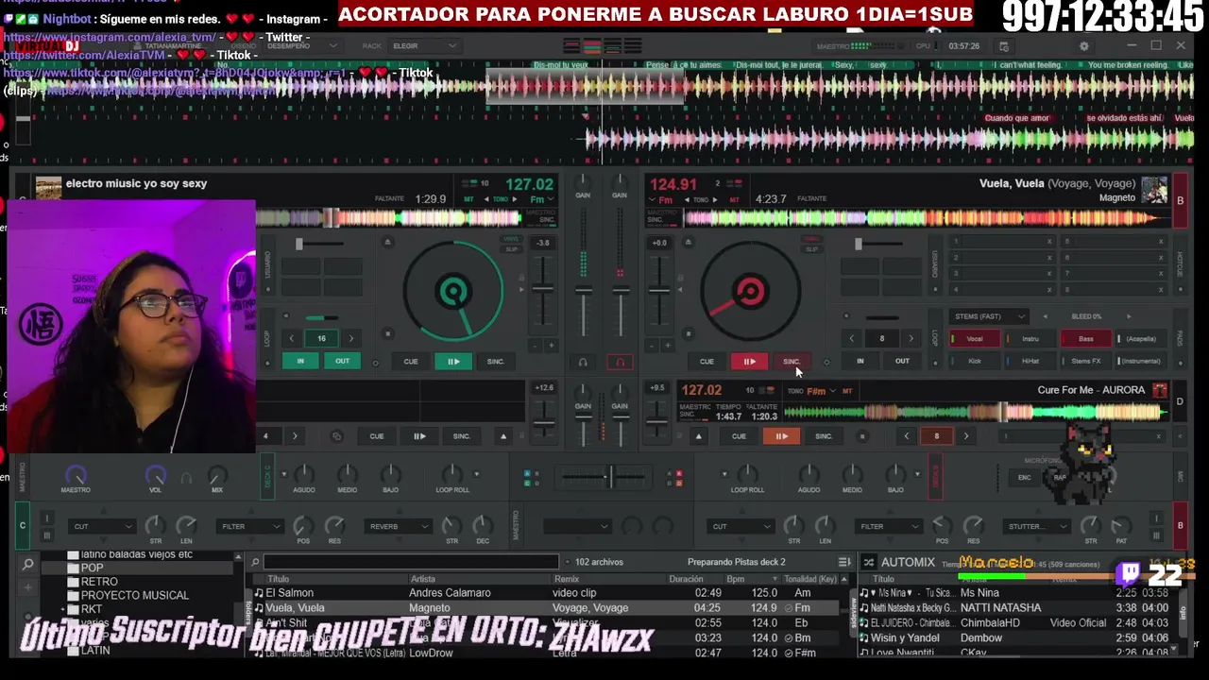Click the search magnifier in folder sidebar
1209x680 pixels.
click(x=27, y=565)
